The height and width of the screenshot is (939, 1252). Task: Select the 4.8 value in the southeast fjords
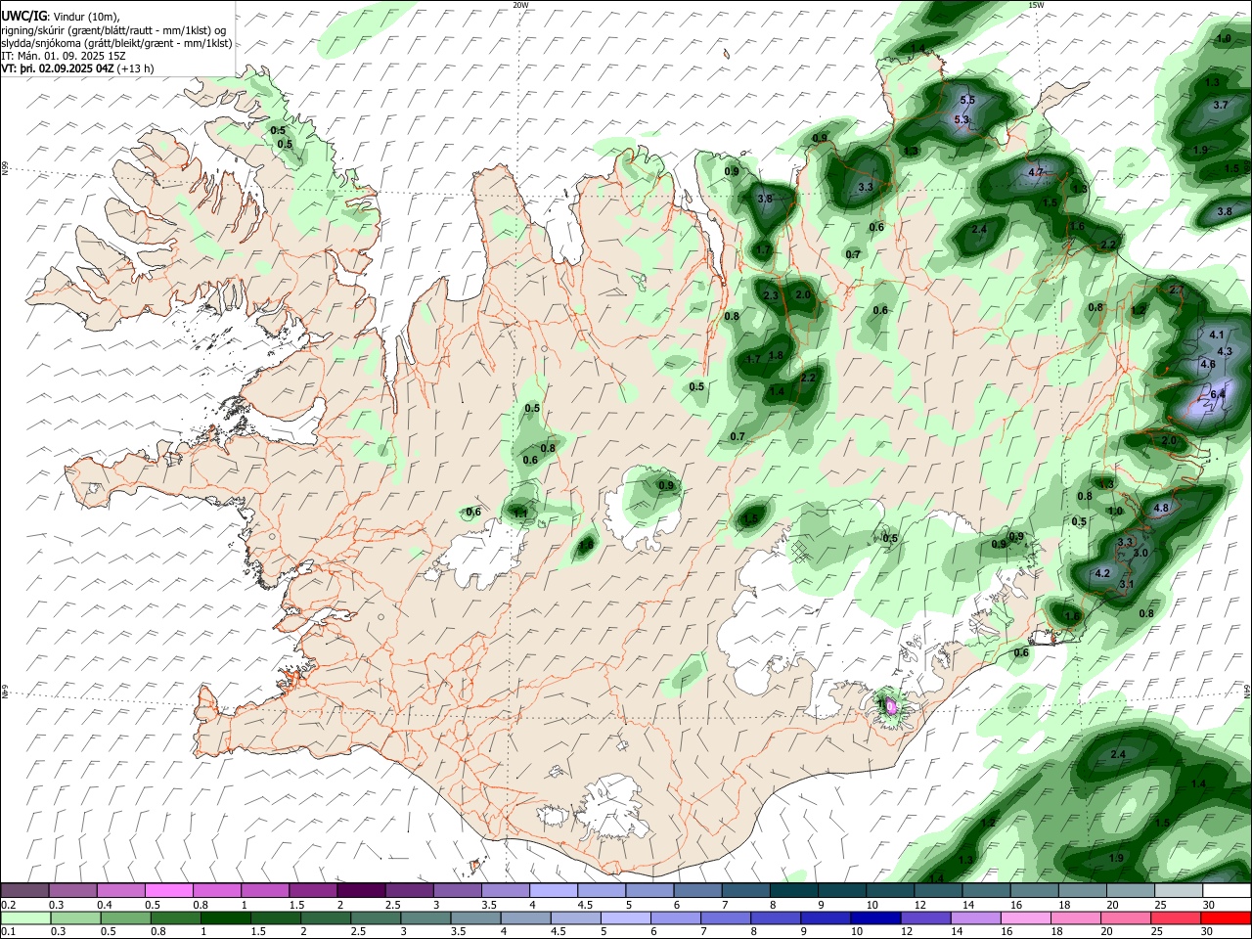(1161, 508)
